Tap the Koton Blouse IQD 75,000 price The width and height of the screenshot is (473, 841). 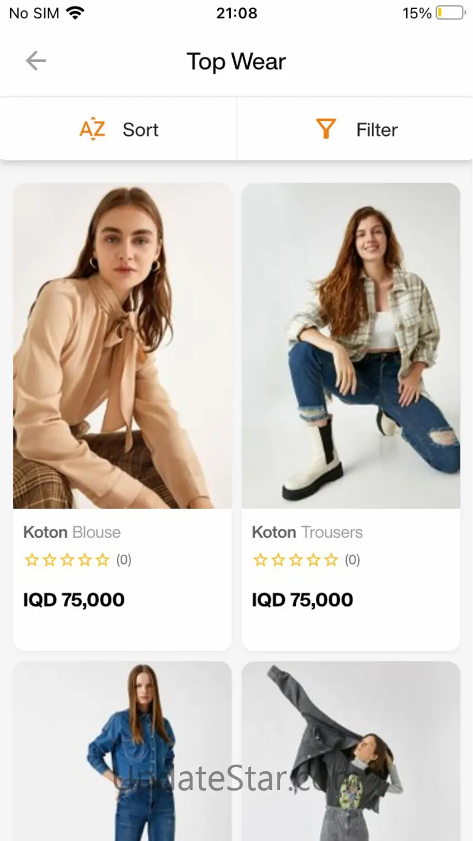tap(74, 600)
